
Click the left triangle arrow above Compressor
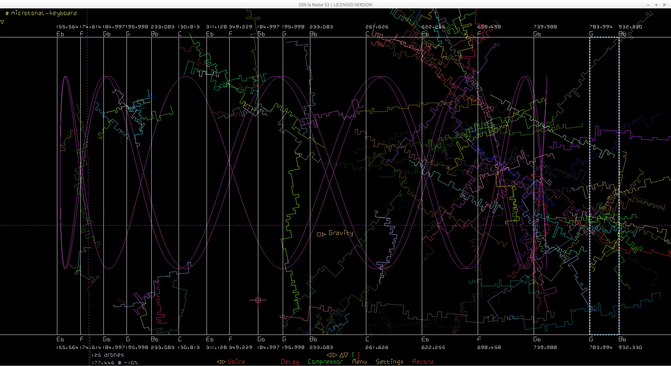(329, 355)
